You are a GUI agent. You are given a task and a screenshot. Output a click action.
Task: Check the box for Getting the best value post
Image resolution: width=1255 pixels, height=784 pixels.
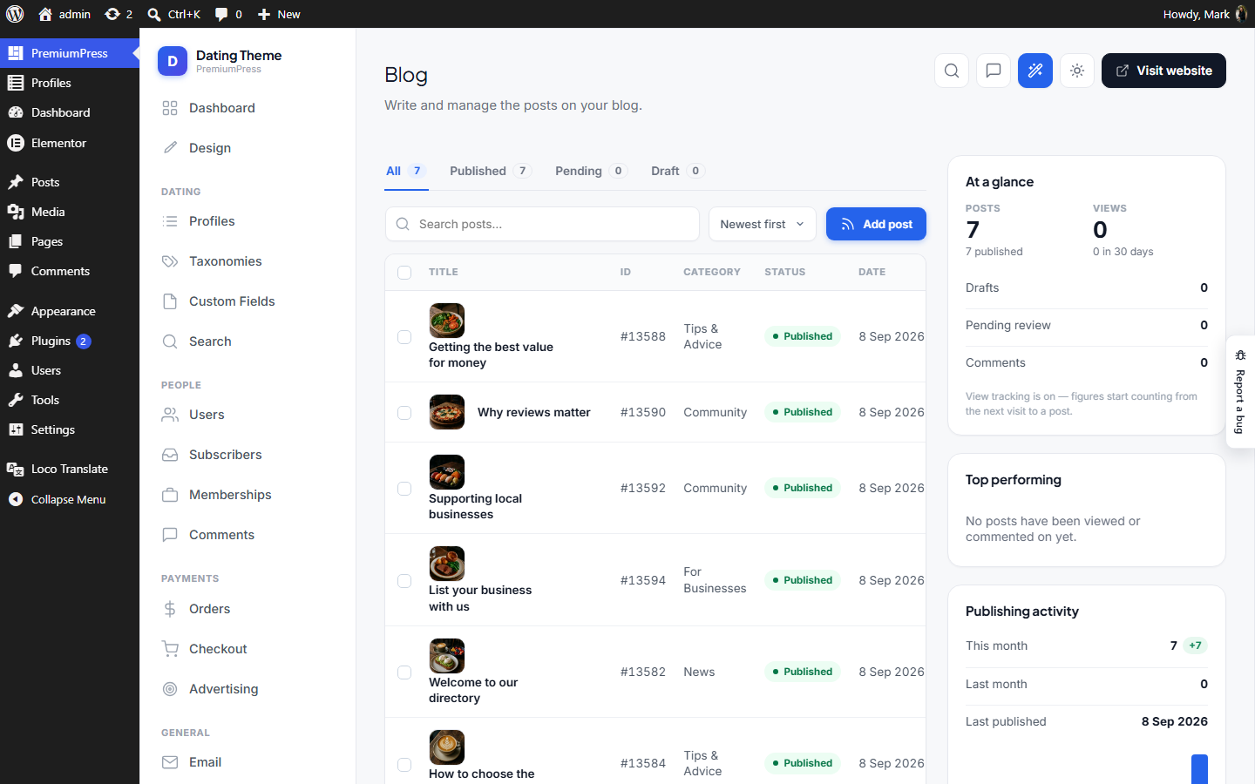tap(404, 337)
